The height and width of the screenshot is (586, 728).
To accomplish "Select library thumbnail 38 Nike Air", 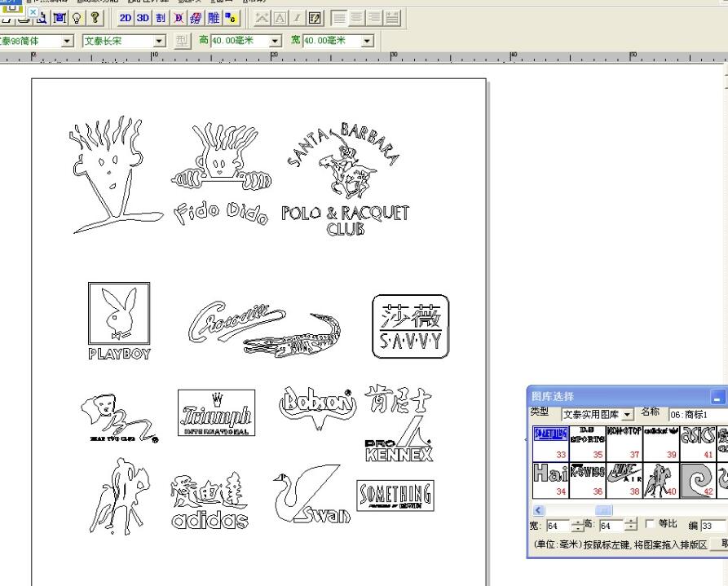I will pyautogui.click(x=624, y=480).
